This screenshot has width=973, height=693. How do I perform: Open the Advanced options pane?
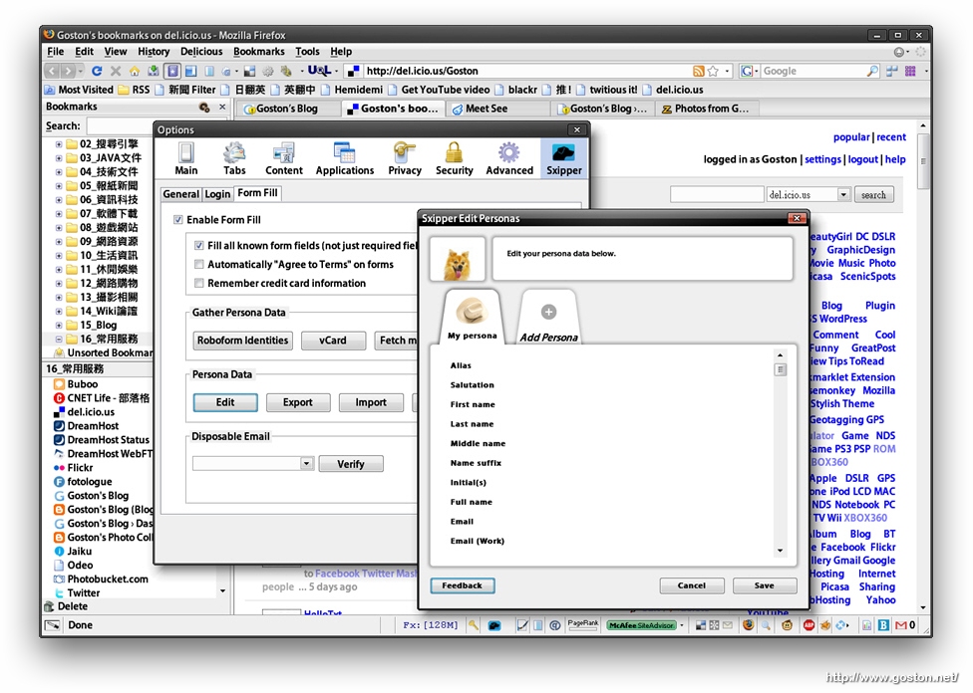point(509,158)
